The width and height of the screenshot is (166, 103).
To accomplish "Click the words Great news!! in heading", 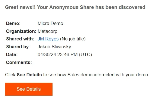I will 20,7.
